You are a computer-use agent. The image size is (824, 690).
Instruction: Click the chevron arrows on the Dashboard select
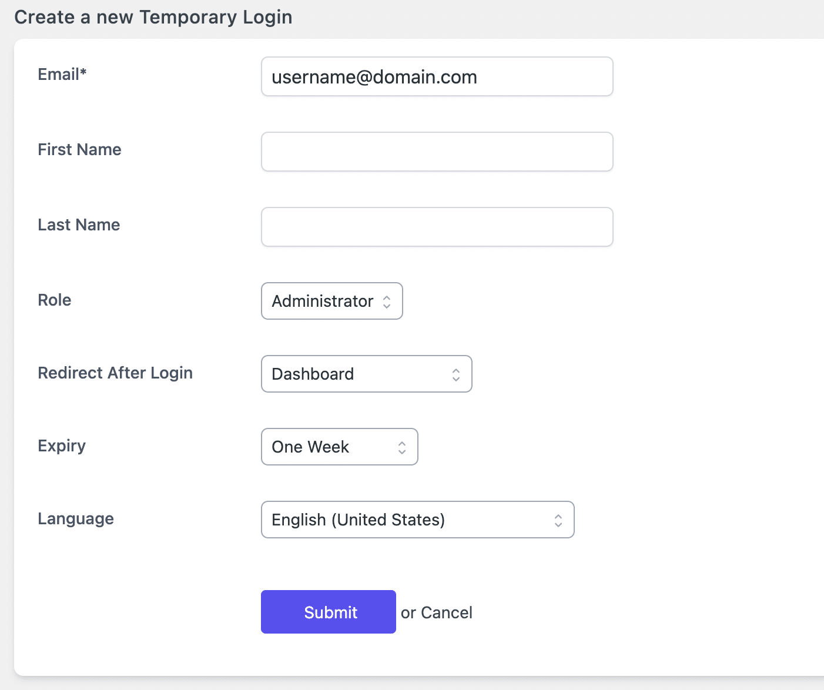(x=456, y=374)
